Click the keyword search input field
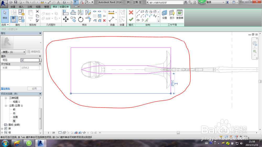The image size is (262, 147). click(x=166, y=3)
